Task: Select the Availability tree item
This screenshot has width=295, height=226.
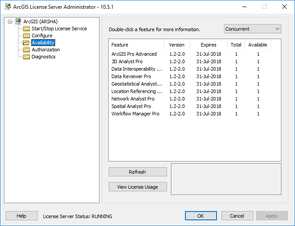Action: (43, 43)
